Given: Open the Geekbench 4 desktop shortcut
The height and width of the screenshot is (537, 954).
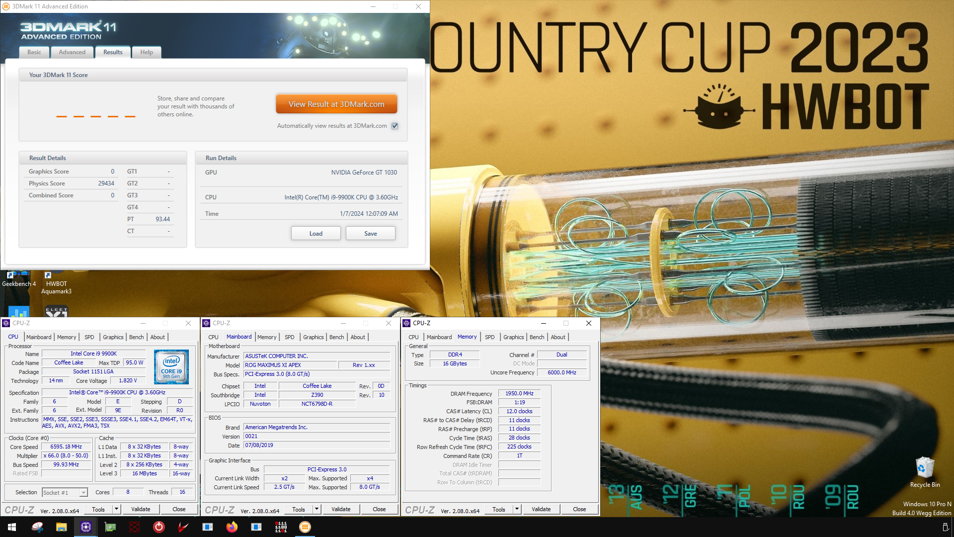Looking at the screenshot, I should (x=19, y=279).
